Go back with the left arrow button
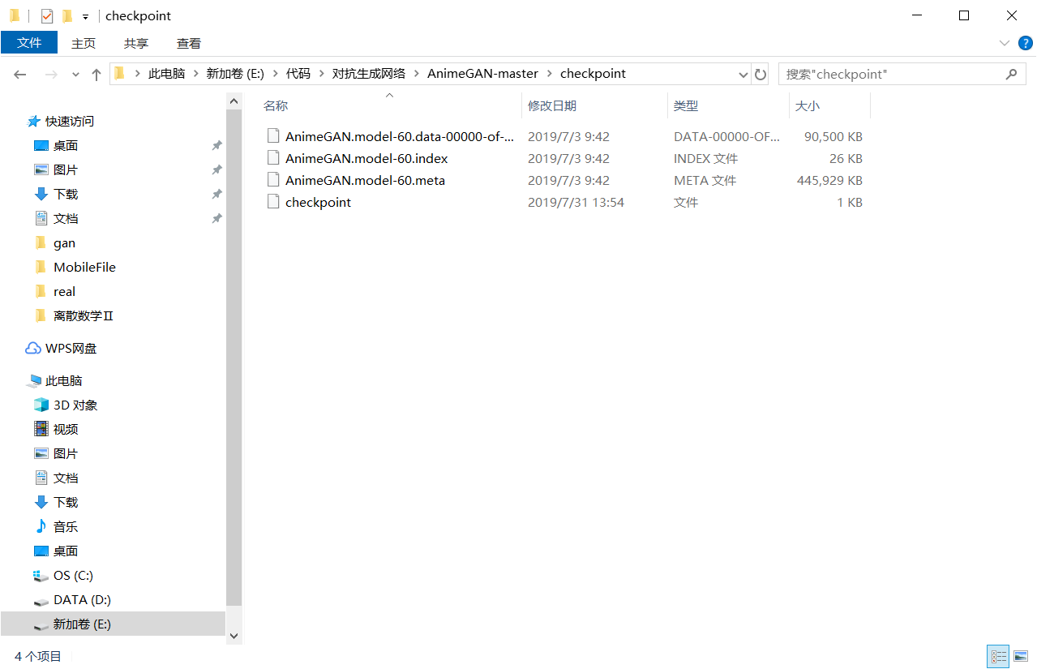Image resolution: width=1037 pixels, height=669 pixels. (x=21, y=74)
